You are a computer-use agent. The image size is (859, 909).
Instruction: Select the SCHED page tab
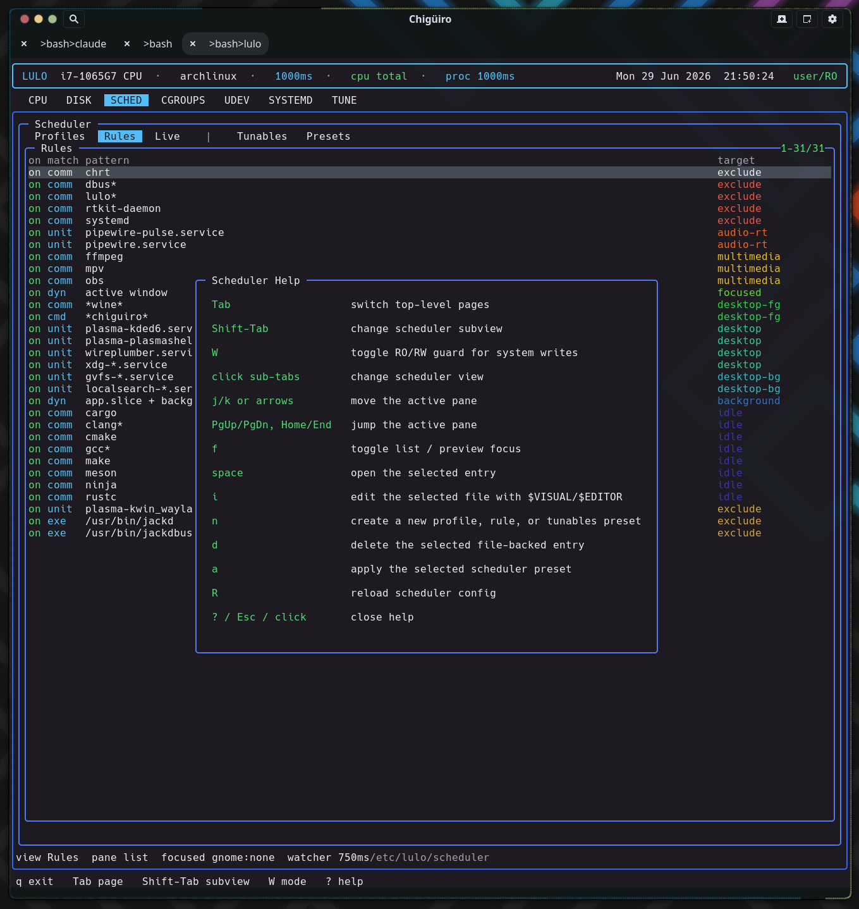tap(126, 100)
